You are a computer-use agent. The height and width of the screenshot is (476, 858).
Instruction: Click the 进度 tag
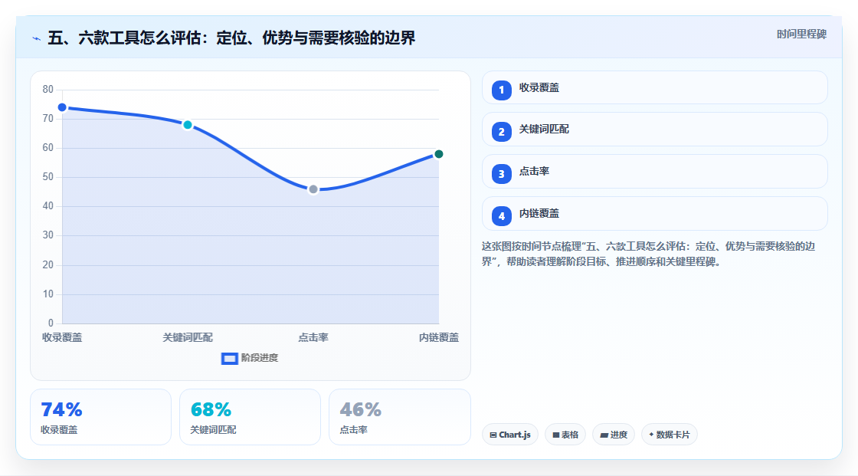614,435
